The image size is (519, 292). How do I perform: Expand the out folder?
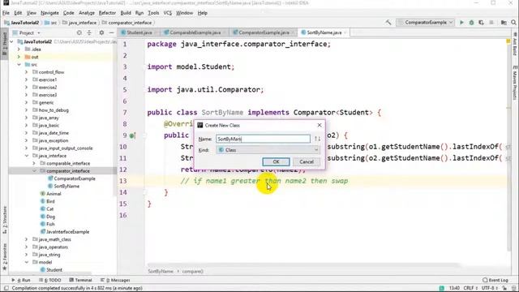[19, 57]
